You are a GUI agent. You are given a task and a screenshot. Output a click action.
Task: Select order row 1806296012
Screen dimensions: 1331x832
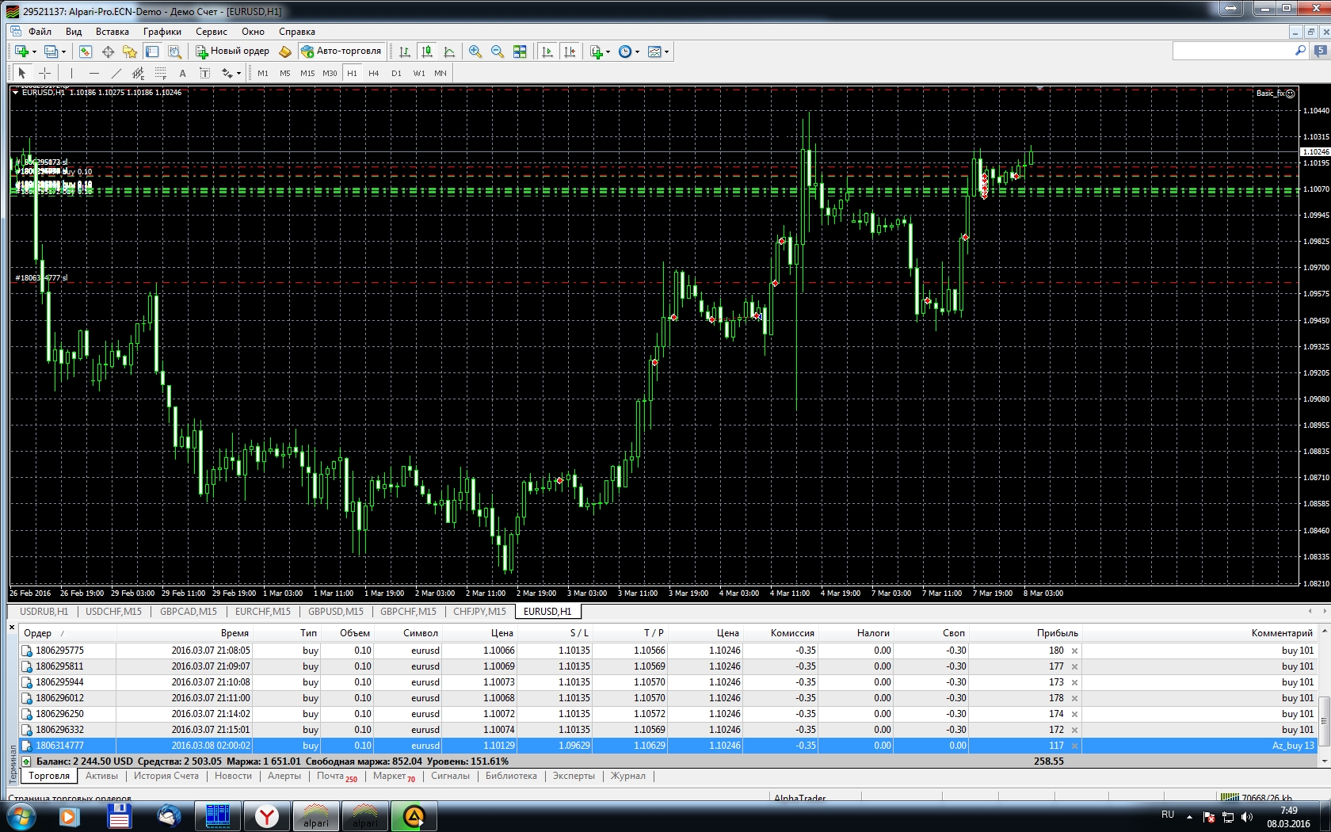click(668, 698)
